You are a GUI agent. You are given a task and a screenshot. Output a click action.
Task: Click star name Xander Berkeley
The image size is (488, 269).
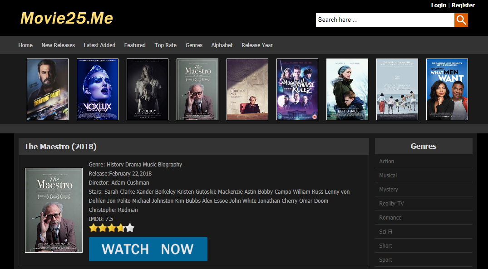[x=156, y=192]
